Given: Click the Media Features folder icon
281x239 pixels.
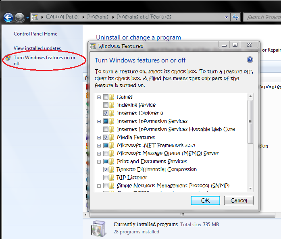Looking at the screenshot, I should point(111,137).
